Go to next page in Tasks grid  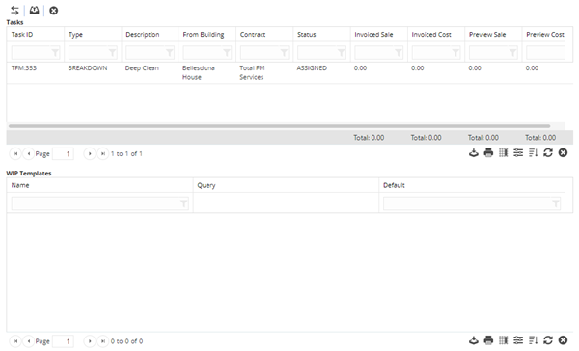90,153
